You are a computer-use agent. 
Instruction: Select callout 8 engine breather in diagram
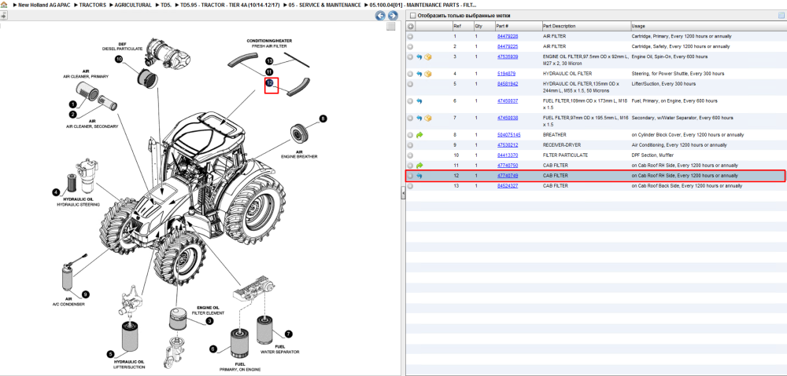coord(323,119)
